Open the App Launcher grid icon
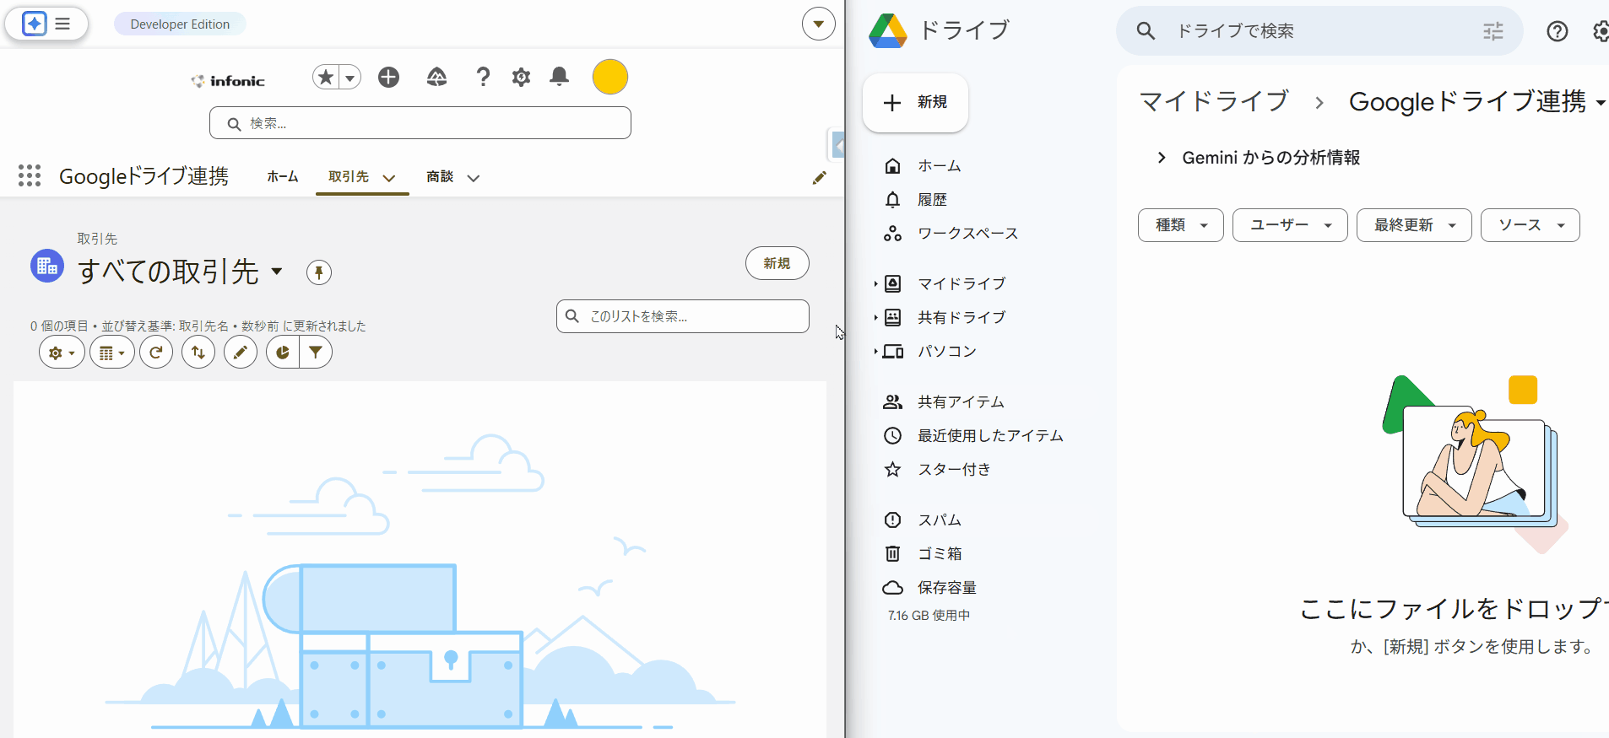The height and width of the screenshot is (738, 1609). 30,175
